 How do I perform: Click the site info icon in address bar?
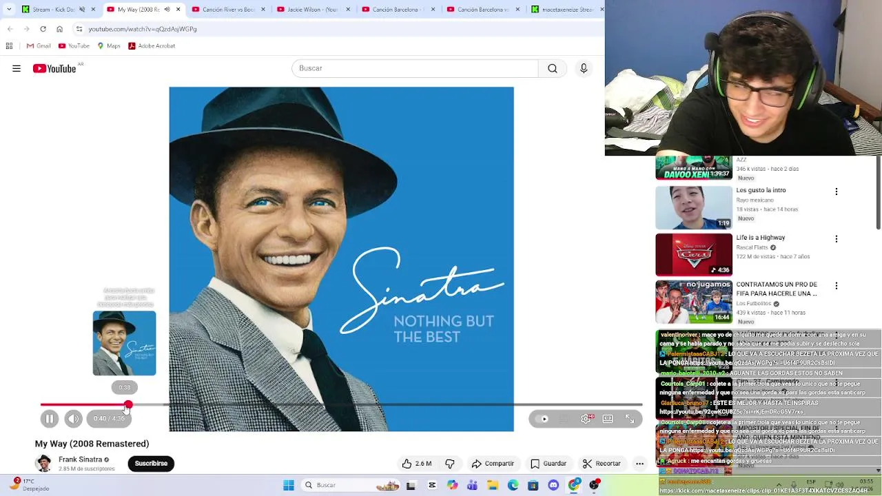(x=79, y=29)
